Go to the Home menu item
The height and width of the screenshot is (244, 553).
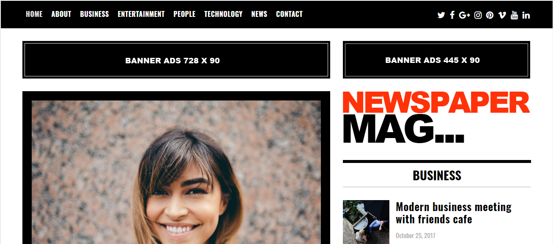[34, 14]
